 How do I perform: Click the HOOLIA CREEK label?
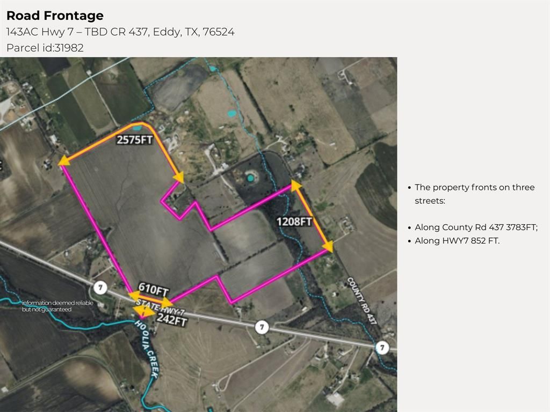pyautogui.click(x=146, y=349)
